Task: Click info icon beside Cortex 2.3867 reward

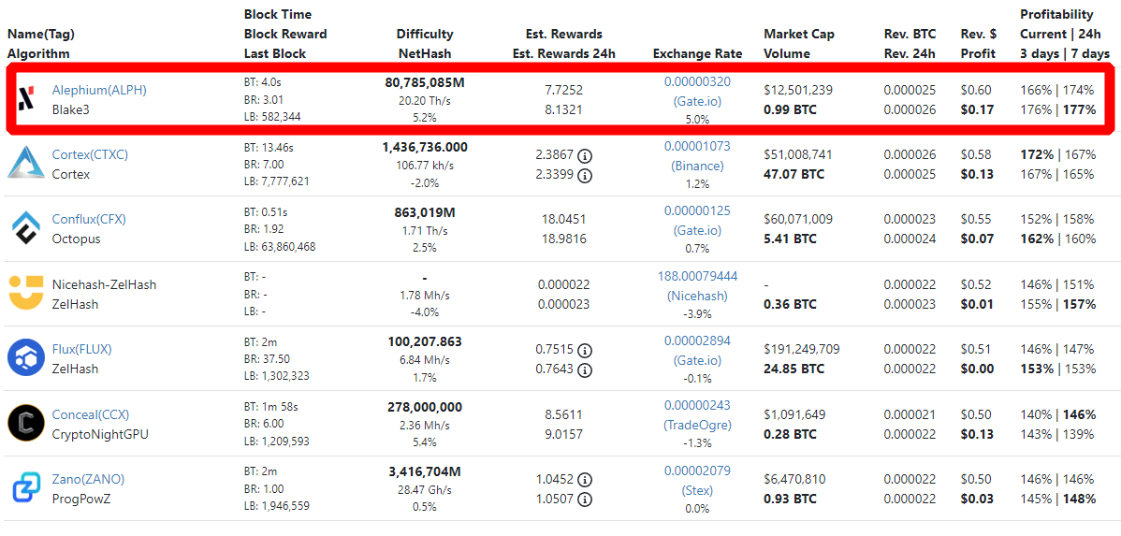Action: 585,155
